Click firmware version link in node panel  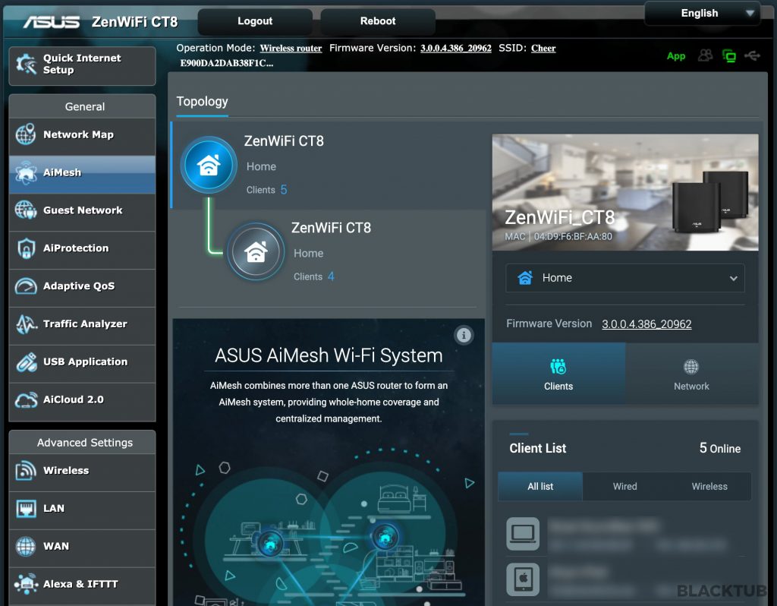[x=646, y=324]
